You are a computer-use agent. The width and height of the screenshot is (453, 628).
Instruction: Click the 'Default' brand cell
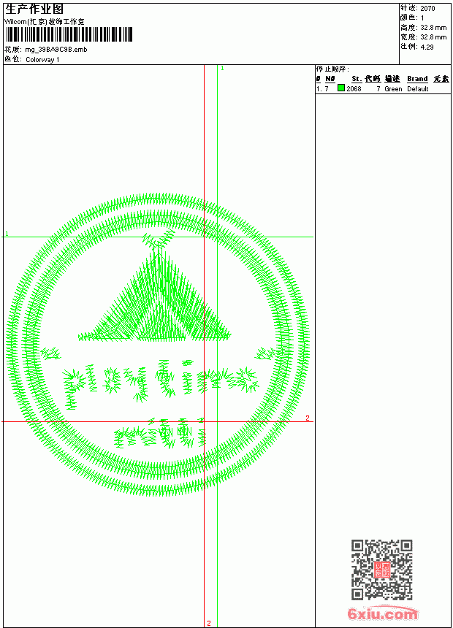point(418,89)
